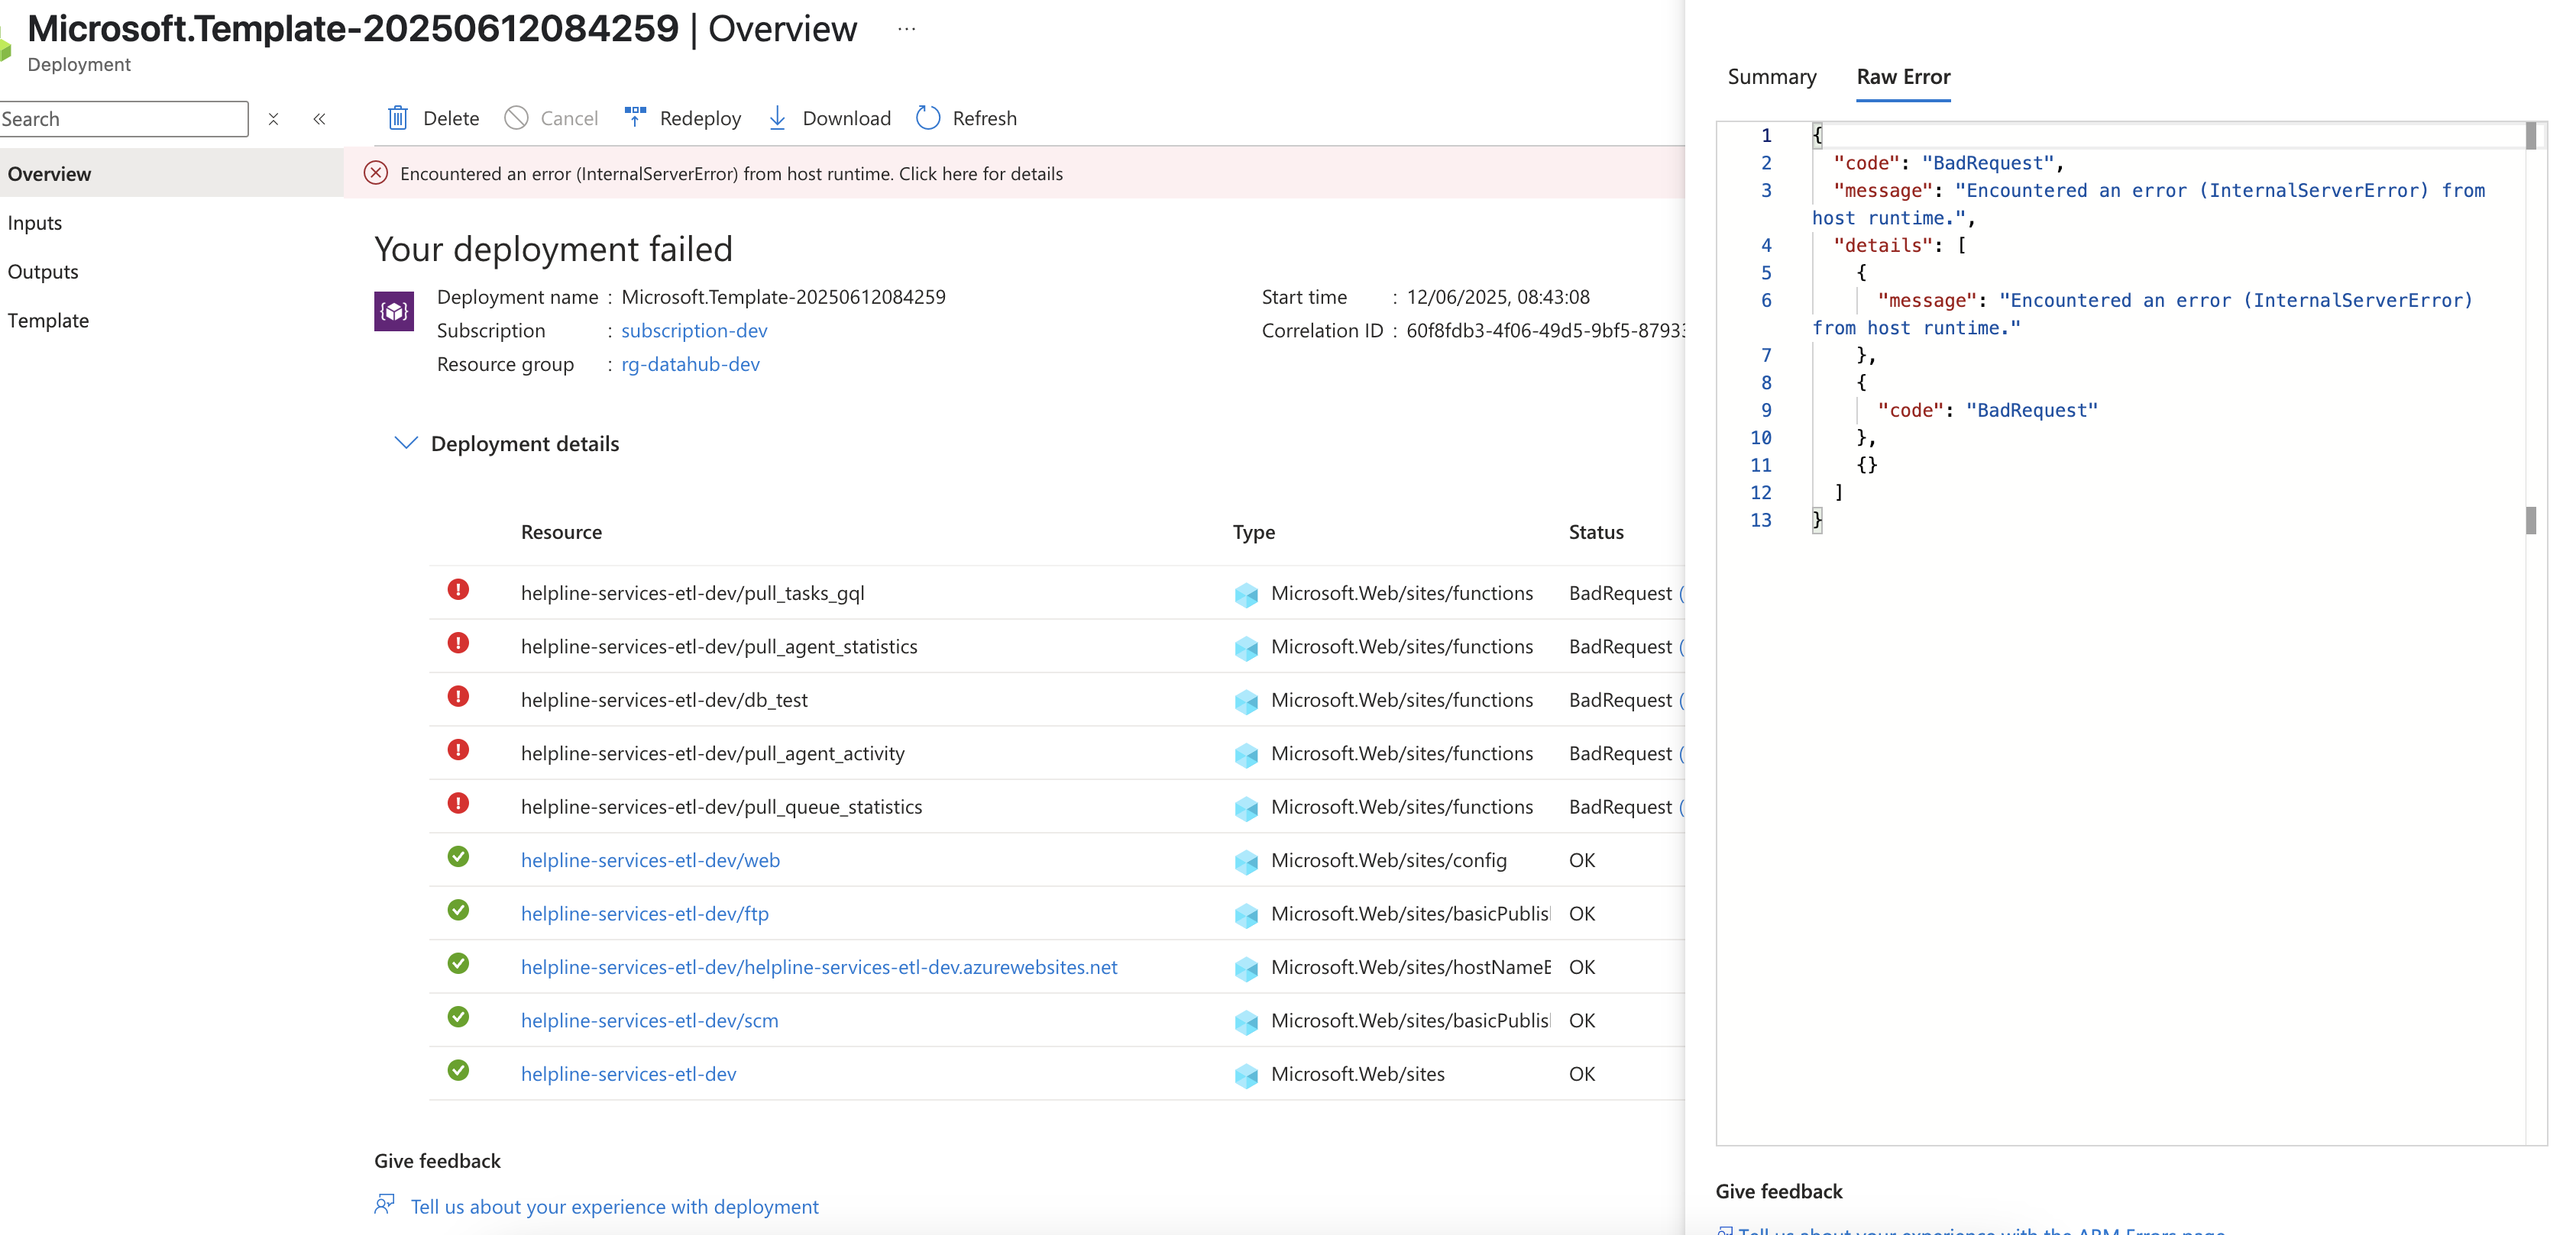Open helpline-services-etl-dev/scm resource link
The width and height of the screenshot is (2576, 1235).
(649, 1021)
